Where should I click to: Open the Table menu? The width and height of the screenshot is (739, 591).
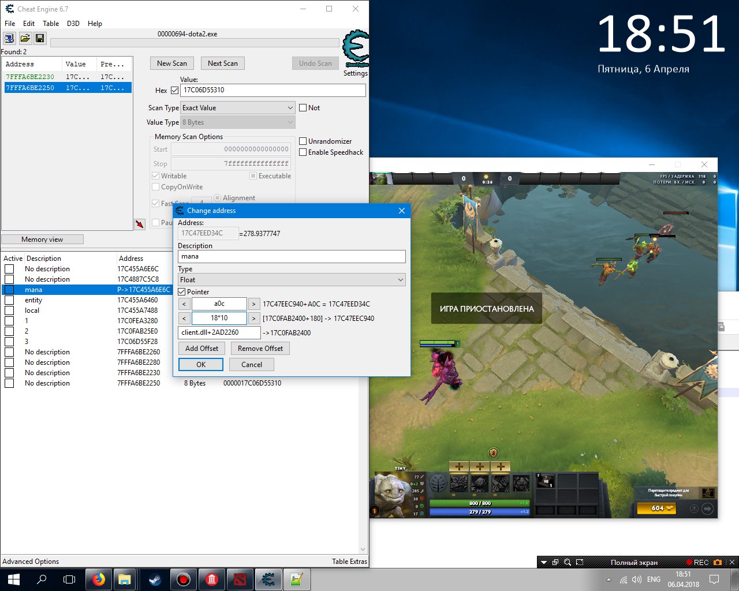click(x=51, y=24)
